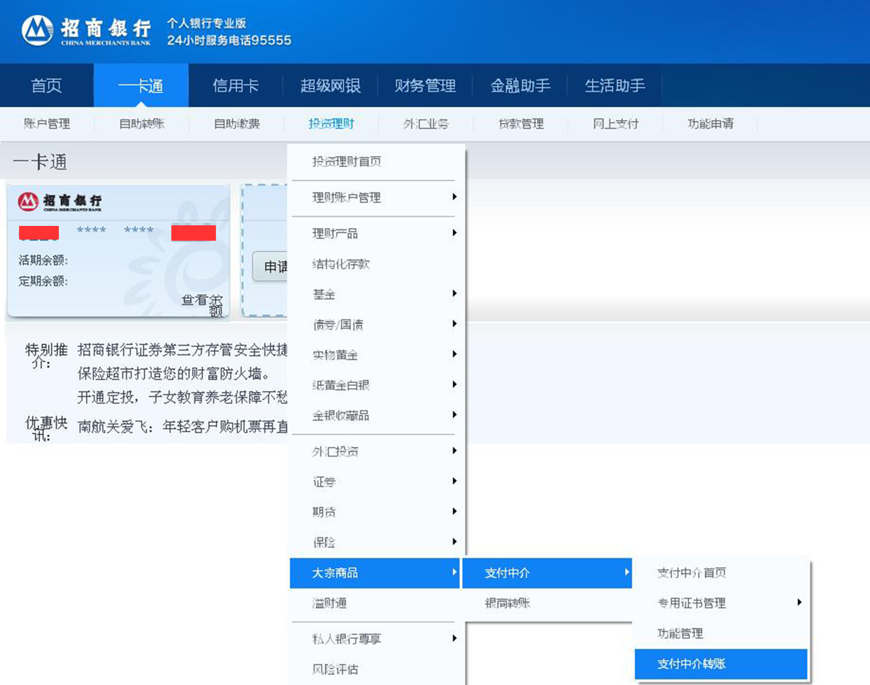This screenshot has height=685, width=870.
Task: Select 支付中介转账 menu item
Action: tap(691, 664)
